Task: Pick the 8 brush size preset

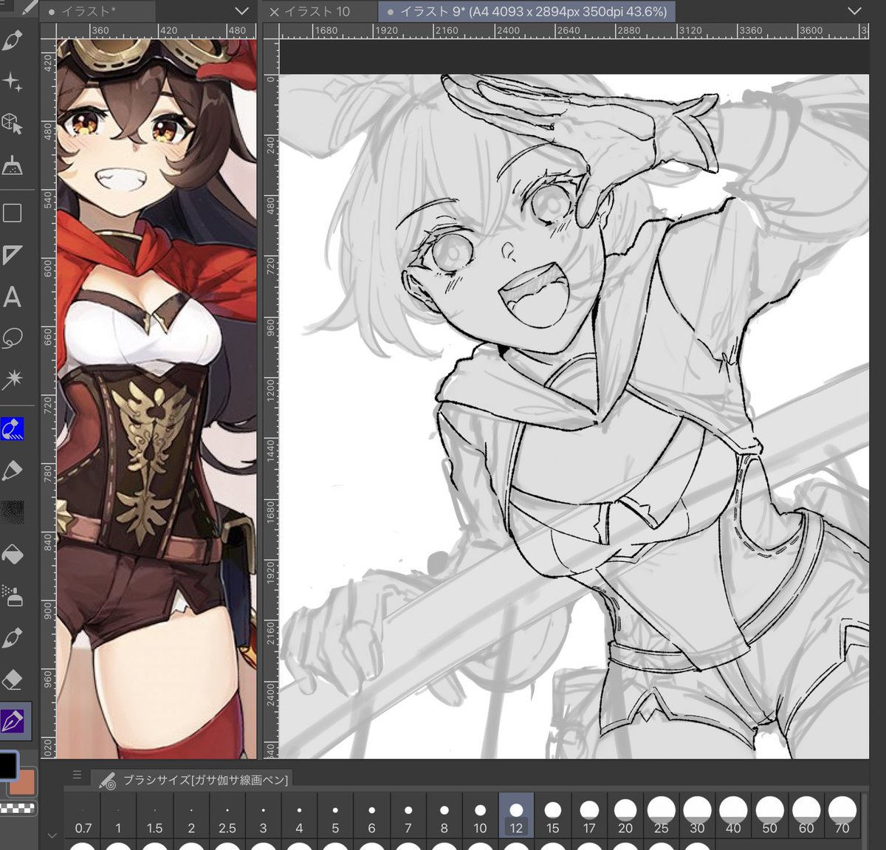Action: pos(444,816)
